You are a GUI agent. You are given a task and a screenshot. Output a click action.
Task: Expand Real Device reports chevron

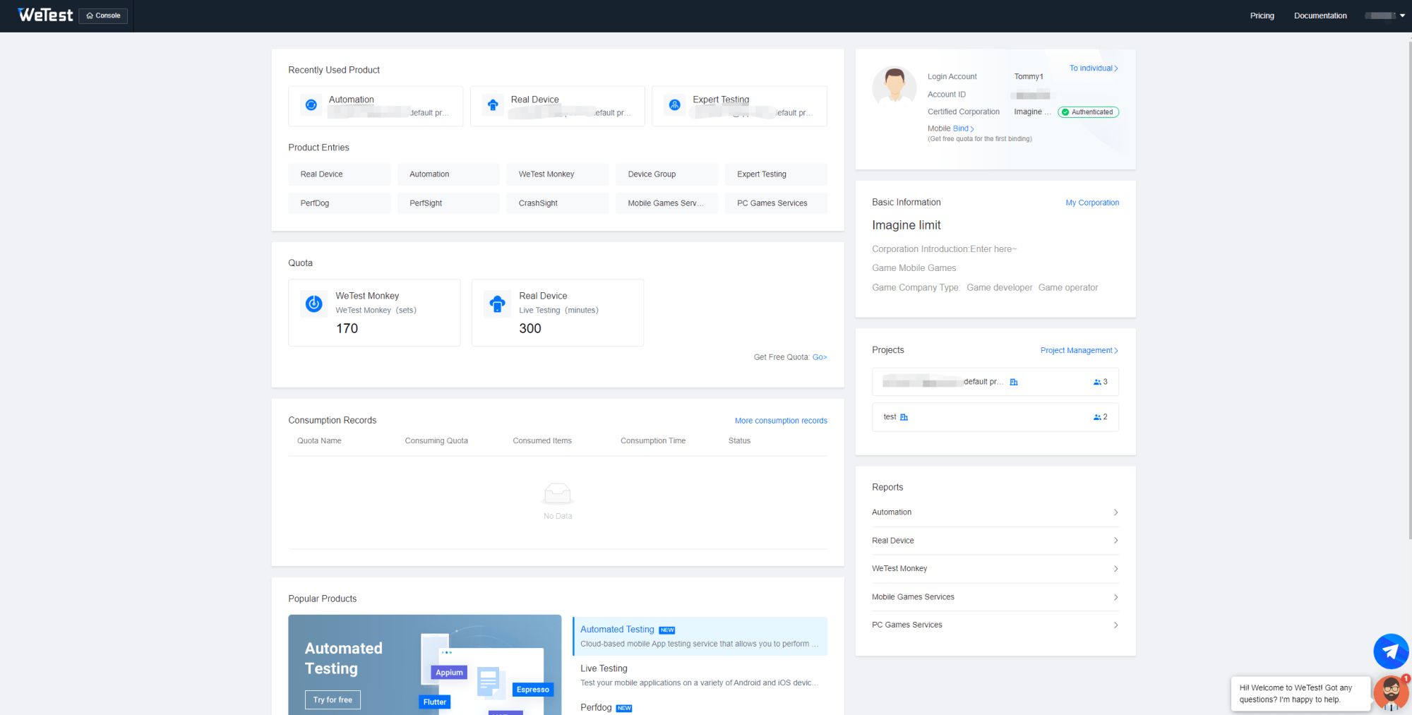coord(1115,541)
